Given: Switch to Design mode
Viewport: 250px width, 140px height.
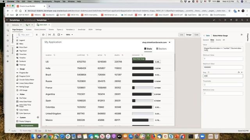Looking at the screenshot, I should [x=189, y=35].
